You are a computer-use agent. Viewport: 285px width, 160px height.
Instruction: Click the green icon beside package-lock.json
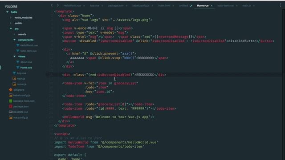[x=11, y=101]
